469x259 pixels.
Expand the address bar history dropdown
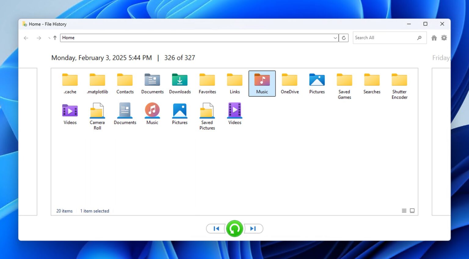coord(335,38)
